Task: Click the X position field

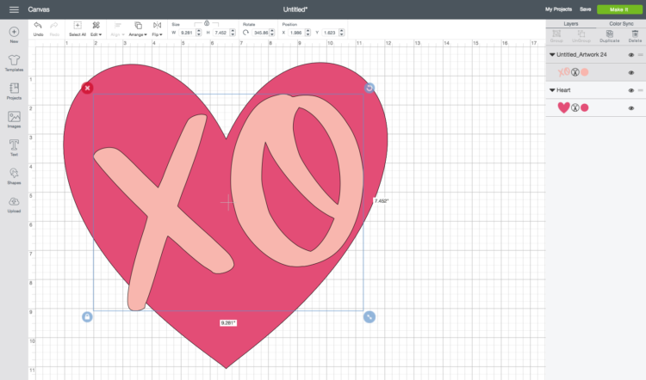Action: (295, 33)
